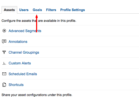Click the 'Configure the assets' description text
Image resolution: width=139 pixels, height=97 pixels.
point(39,21)
